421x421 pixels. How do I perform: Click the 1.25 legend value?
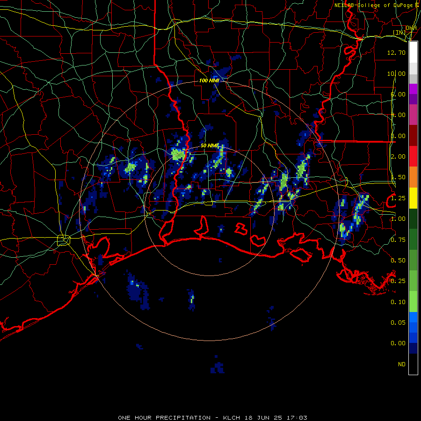pyautogui.click(x=398, y=198)
